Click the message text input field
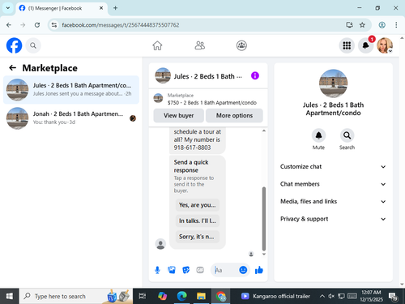Screen dimensions: 405x304 225,270
